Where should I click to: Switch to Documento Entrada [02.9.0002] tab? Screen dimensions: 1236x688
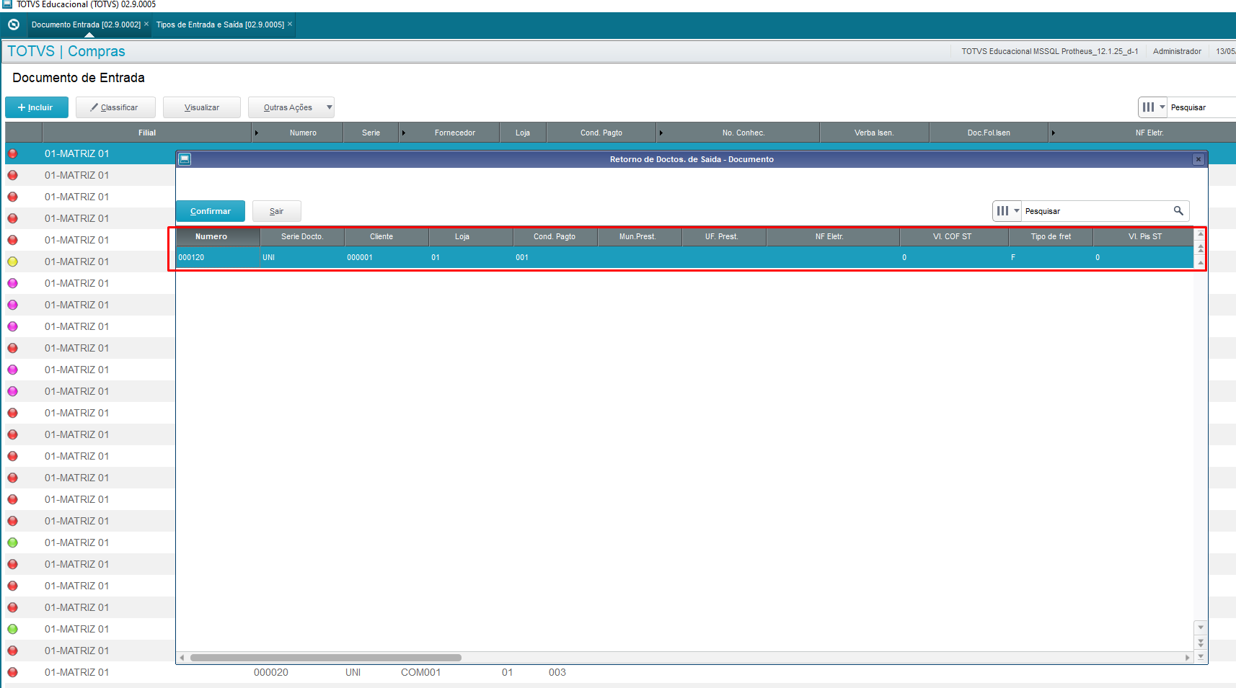86,24
